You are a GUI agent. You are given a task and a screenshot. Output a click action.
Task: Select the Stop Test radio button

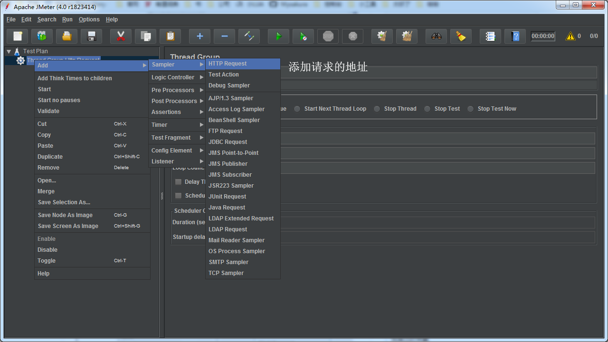(x=427, y=109)
